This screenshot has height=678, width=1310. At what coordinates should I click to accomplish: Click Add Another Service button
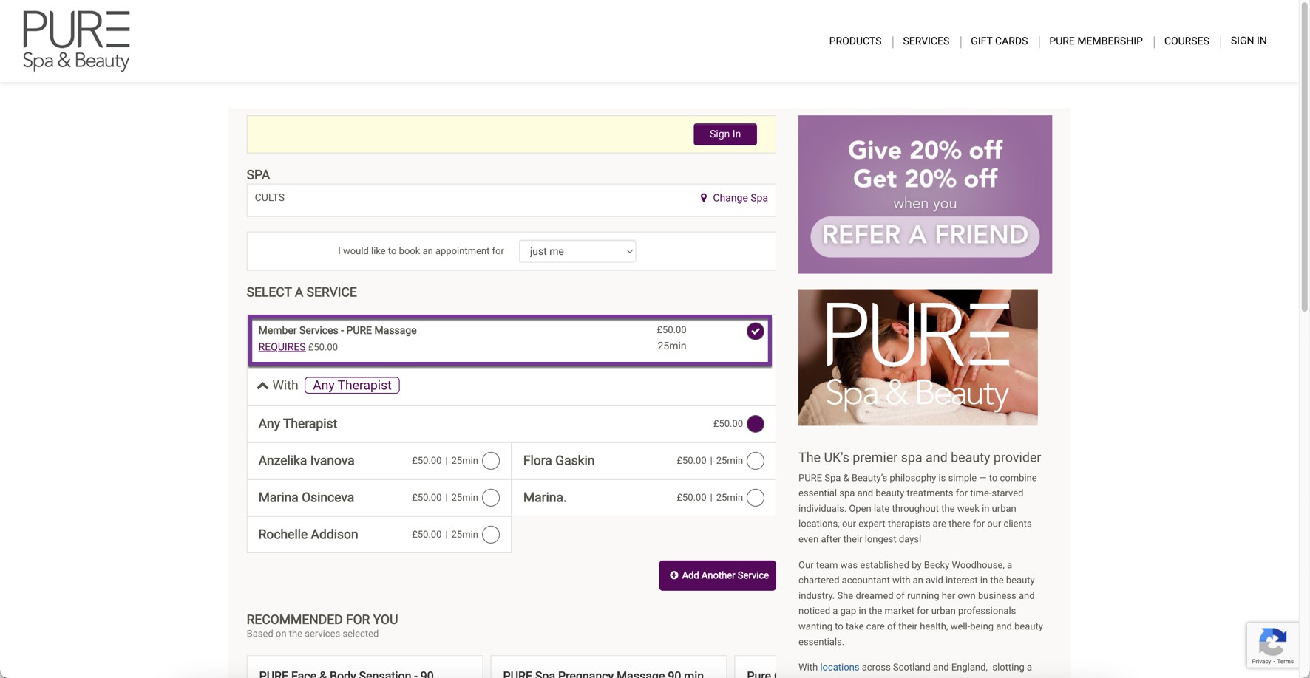717,575
